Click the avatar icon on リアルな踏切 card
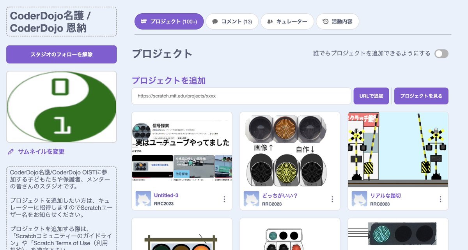 (x=359, y=199)
